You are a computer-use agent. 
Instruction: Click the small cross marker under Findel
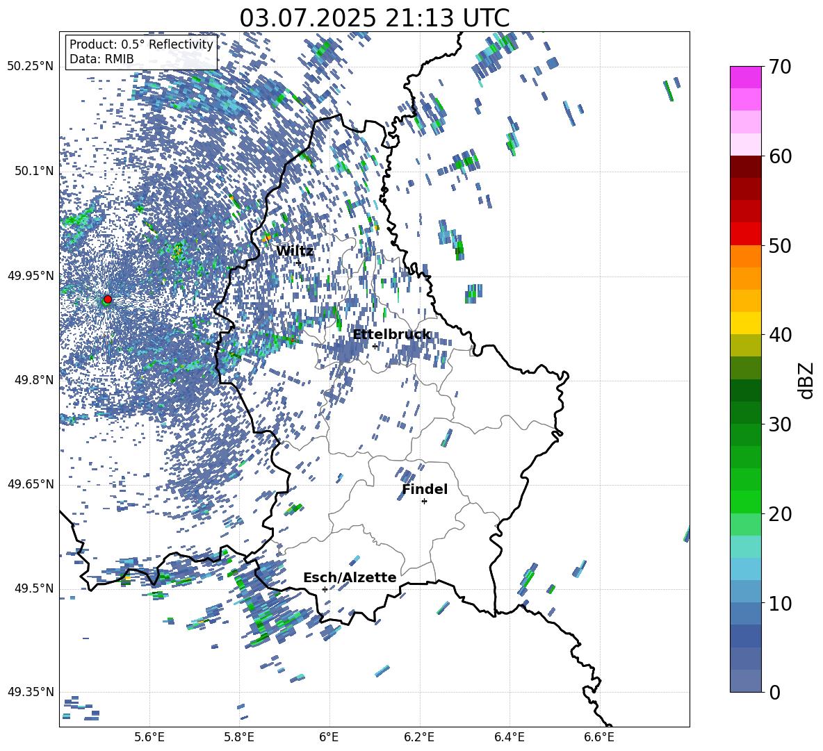coord(424,502)
